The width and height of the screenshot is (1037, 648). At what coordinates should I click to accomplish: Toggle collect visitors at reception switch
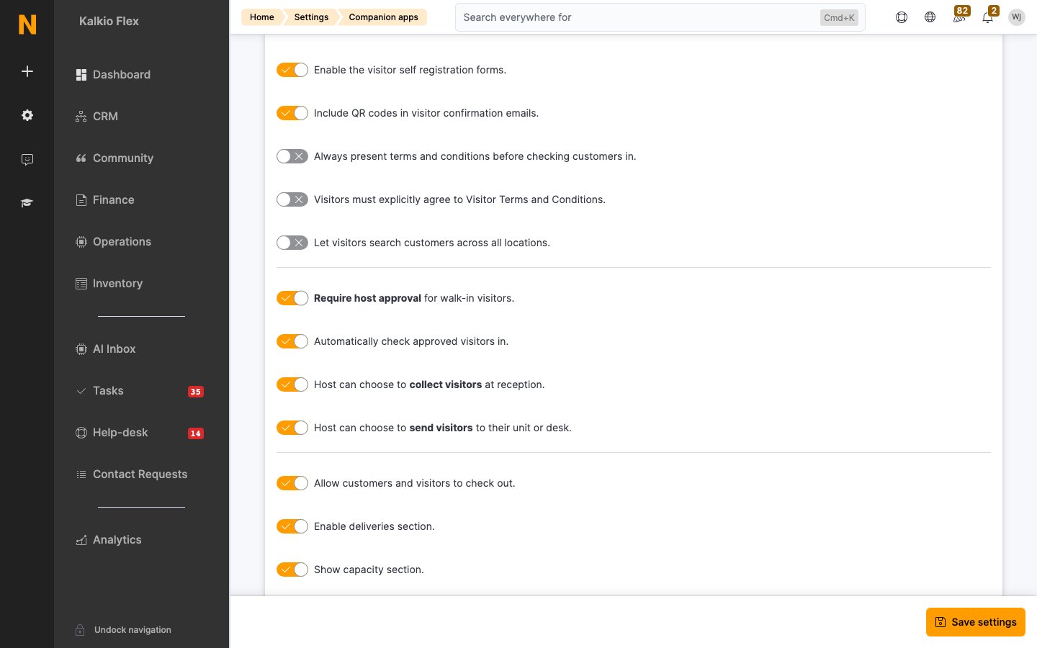(x=292, y=384)
